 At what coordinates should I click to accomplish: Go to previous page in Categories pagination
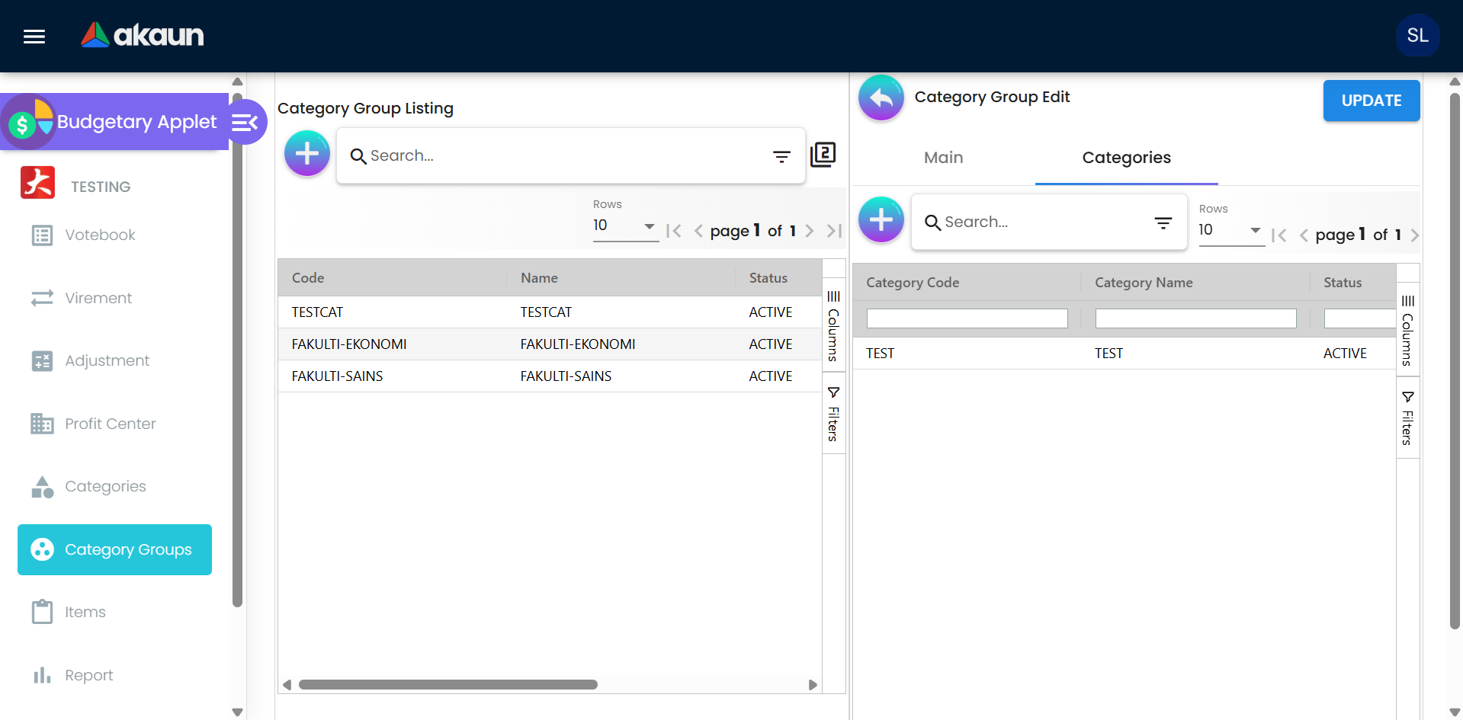(1304, 235)
